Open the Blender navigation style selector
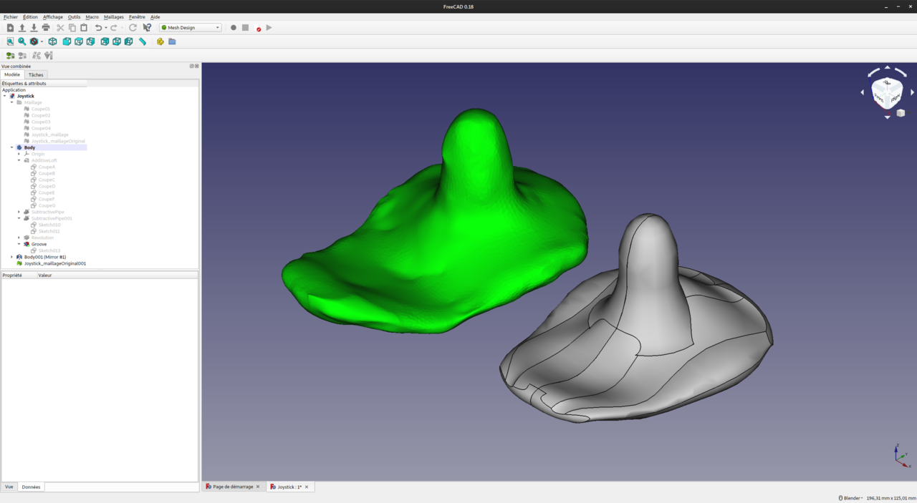This screenshot has height=503, width=917. (x=850, y=498)
